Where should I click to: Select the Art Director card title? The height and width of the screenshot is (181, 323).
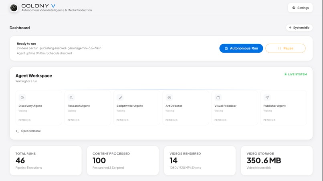174,106
